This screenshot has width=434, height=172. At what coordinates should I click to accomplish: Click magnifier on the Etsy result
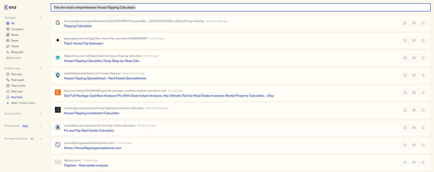tap(423, 93)
